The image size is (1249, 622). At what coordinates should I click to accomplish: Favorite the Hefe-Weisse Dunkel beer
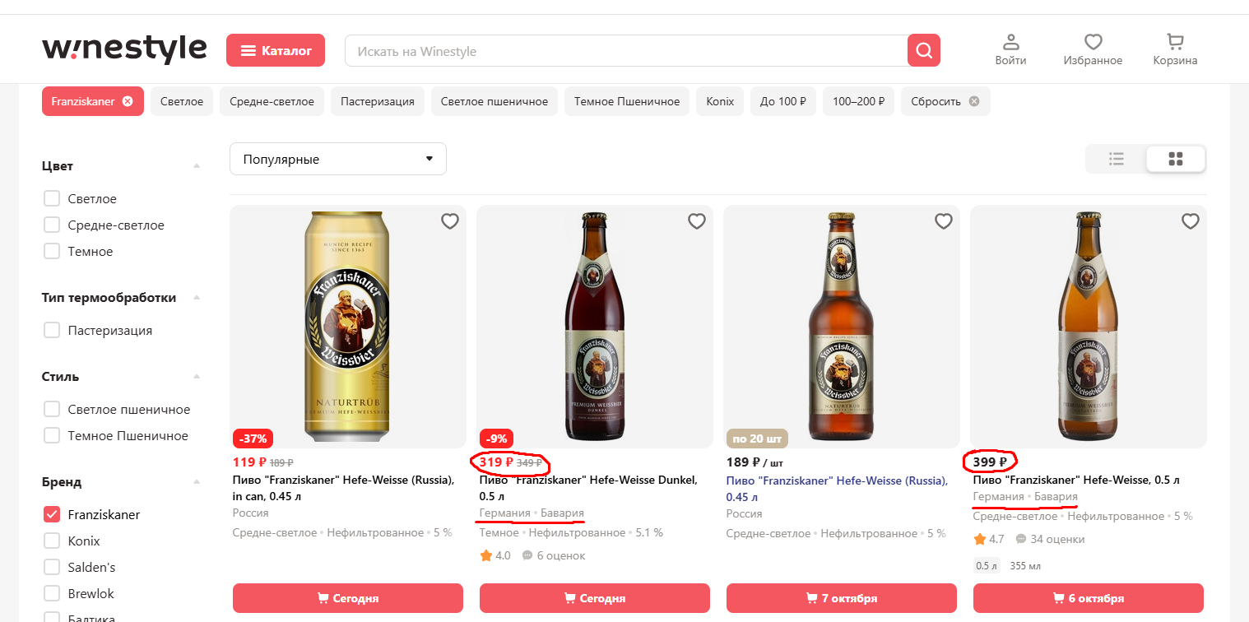click(x=696, y=221)
